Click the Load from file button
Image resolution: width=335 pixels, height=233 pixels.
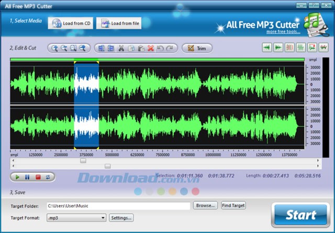(x=117, y=24)
